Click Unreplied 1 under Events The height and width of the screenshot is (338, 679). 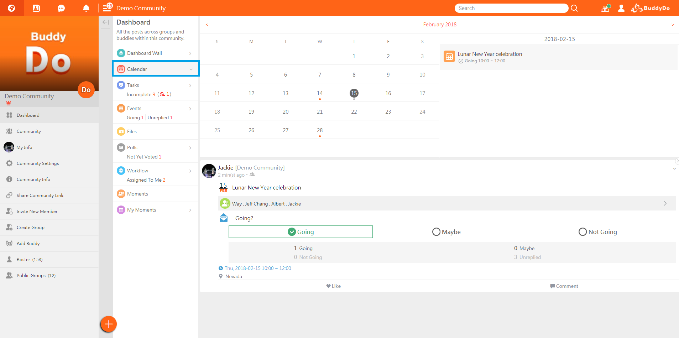(x=160, y=118)
